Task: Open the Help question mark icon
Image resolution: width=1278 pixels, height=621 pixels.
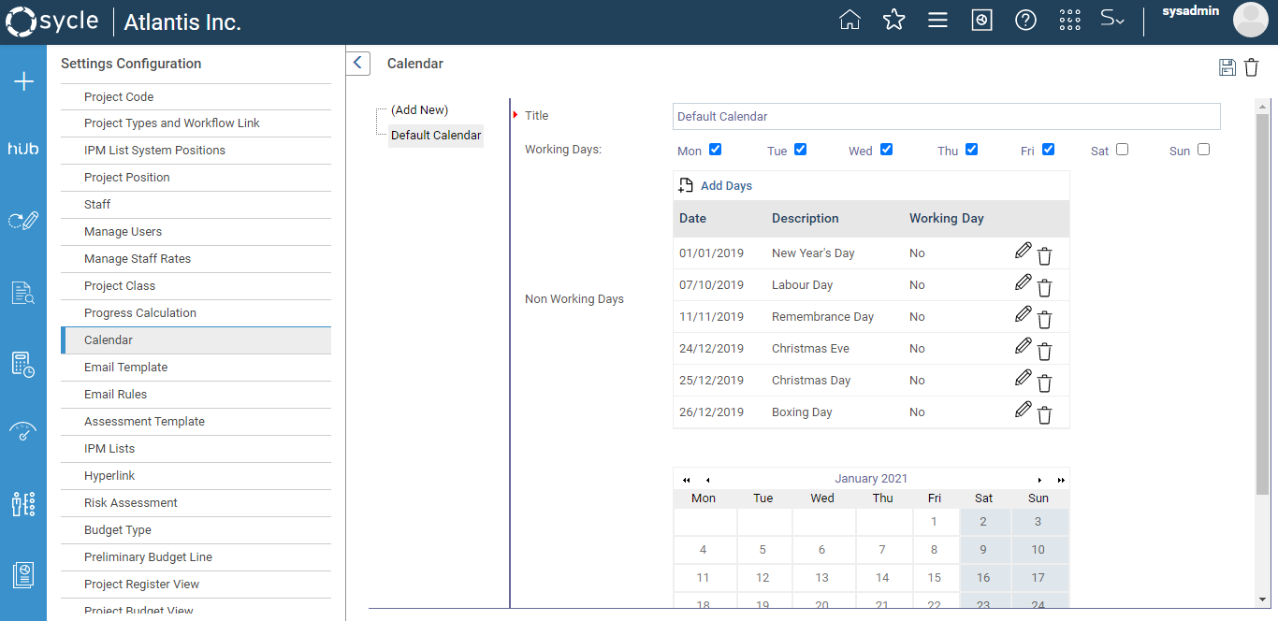Action: point(1025,20)
